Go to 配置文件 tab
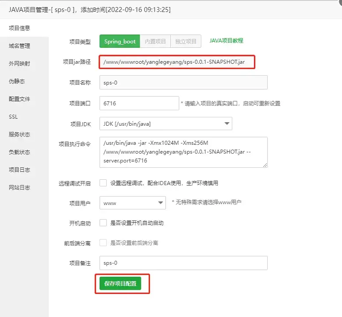342x317 pixels. click(19, 99)
